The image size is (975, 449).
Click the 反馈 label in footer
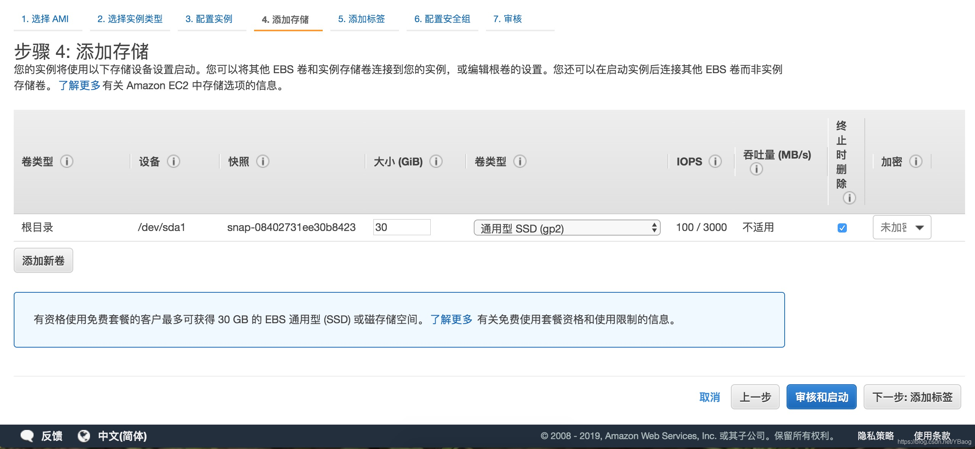coord(51,436)
